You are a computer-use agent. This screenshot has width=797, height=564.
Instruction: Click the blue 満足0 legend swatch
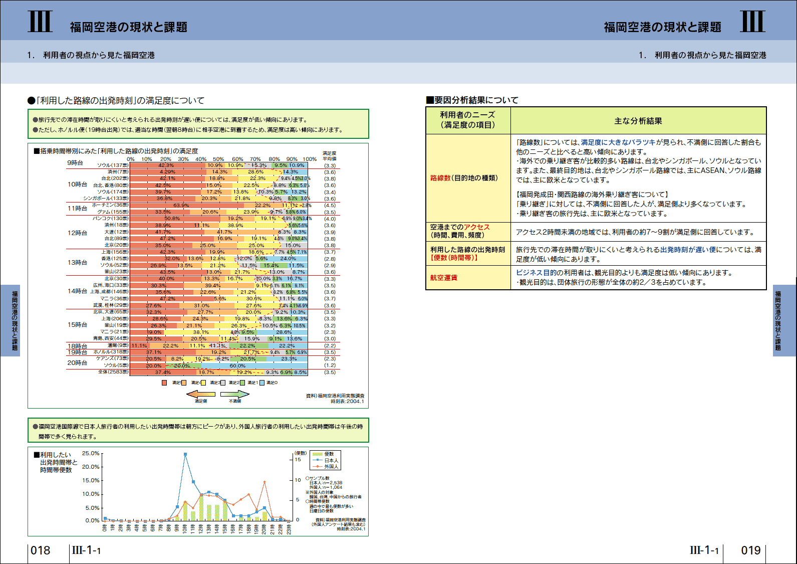(x=262, y=383)
